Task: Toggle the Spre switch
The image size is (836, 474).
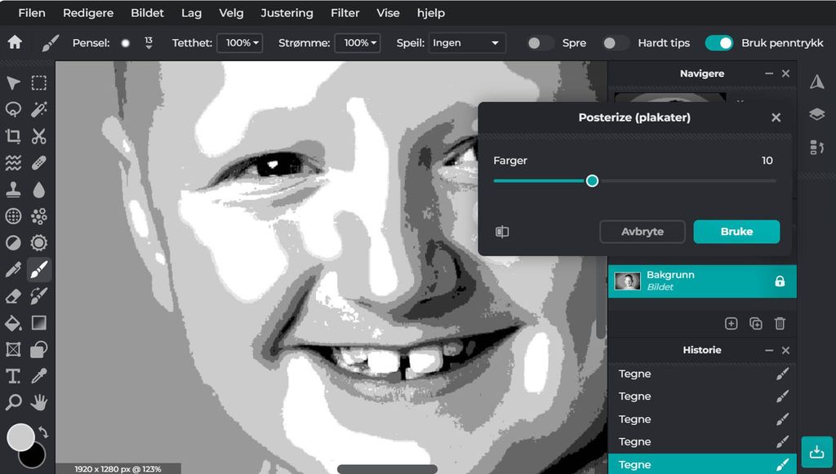Action: [540, 42]
